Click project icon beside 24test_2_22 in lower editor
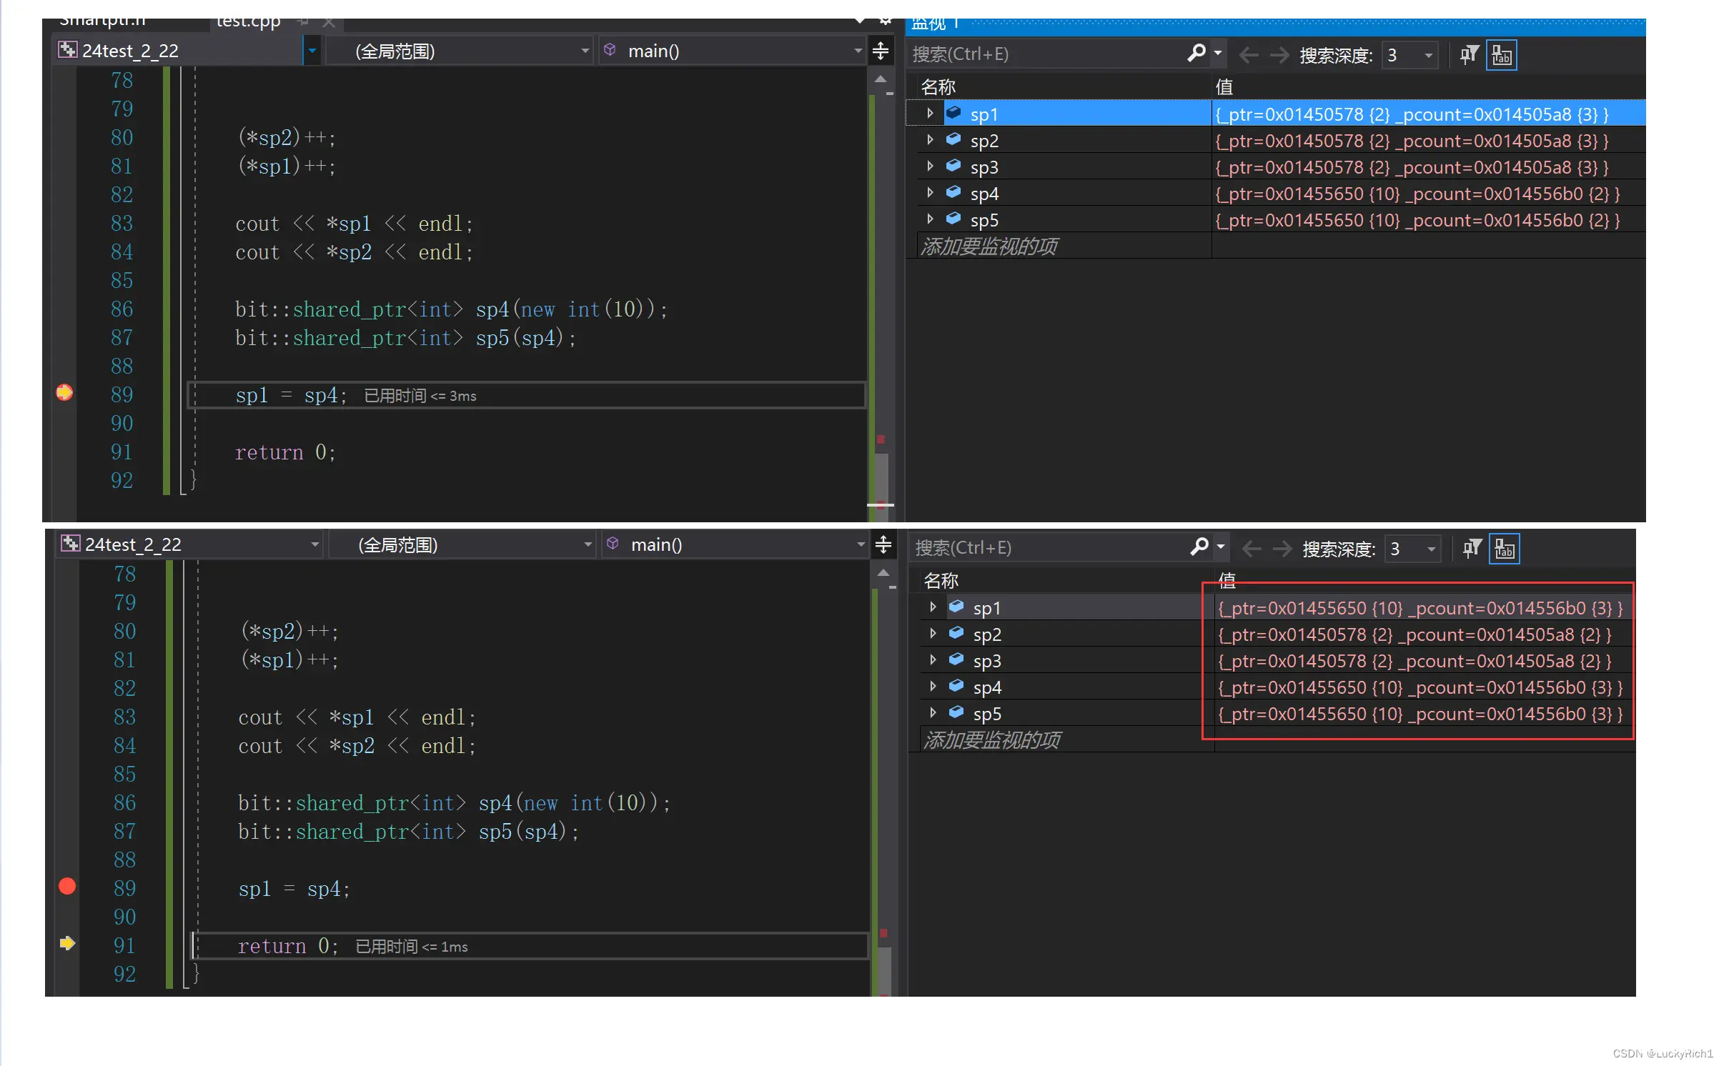The height and width of the screenshot is (1066, 1724). coord(71,544)
